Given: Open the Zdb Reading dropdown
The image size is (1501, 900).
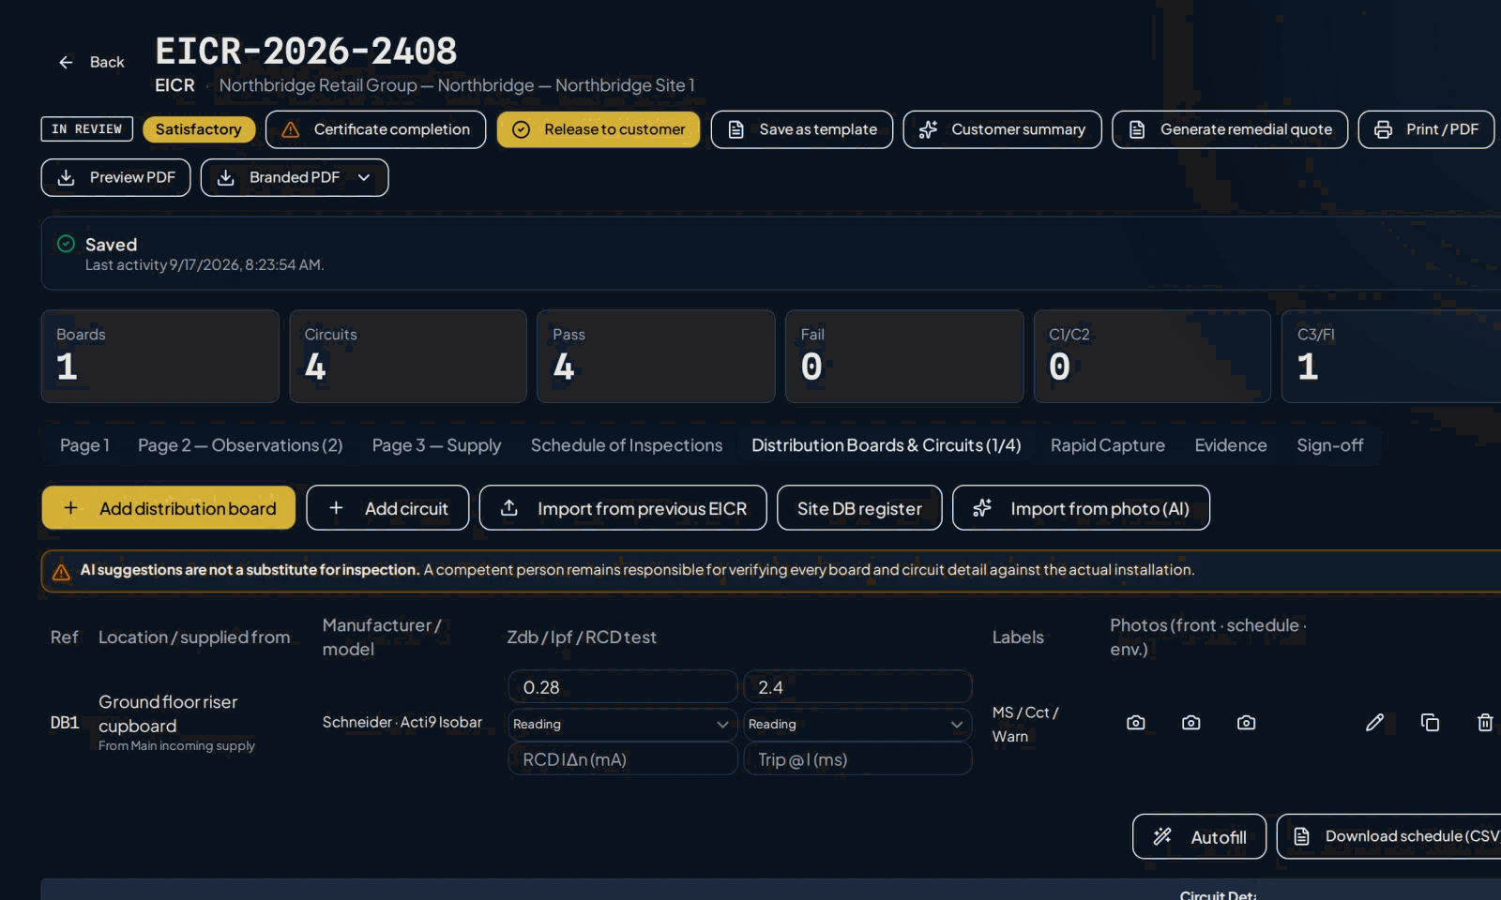Looking at the screenshot, I should (622, 724).
